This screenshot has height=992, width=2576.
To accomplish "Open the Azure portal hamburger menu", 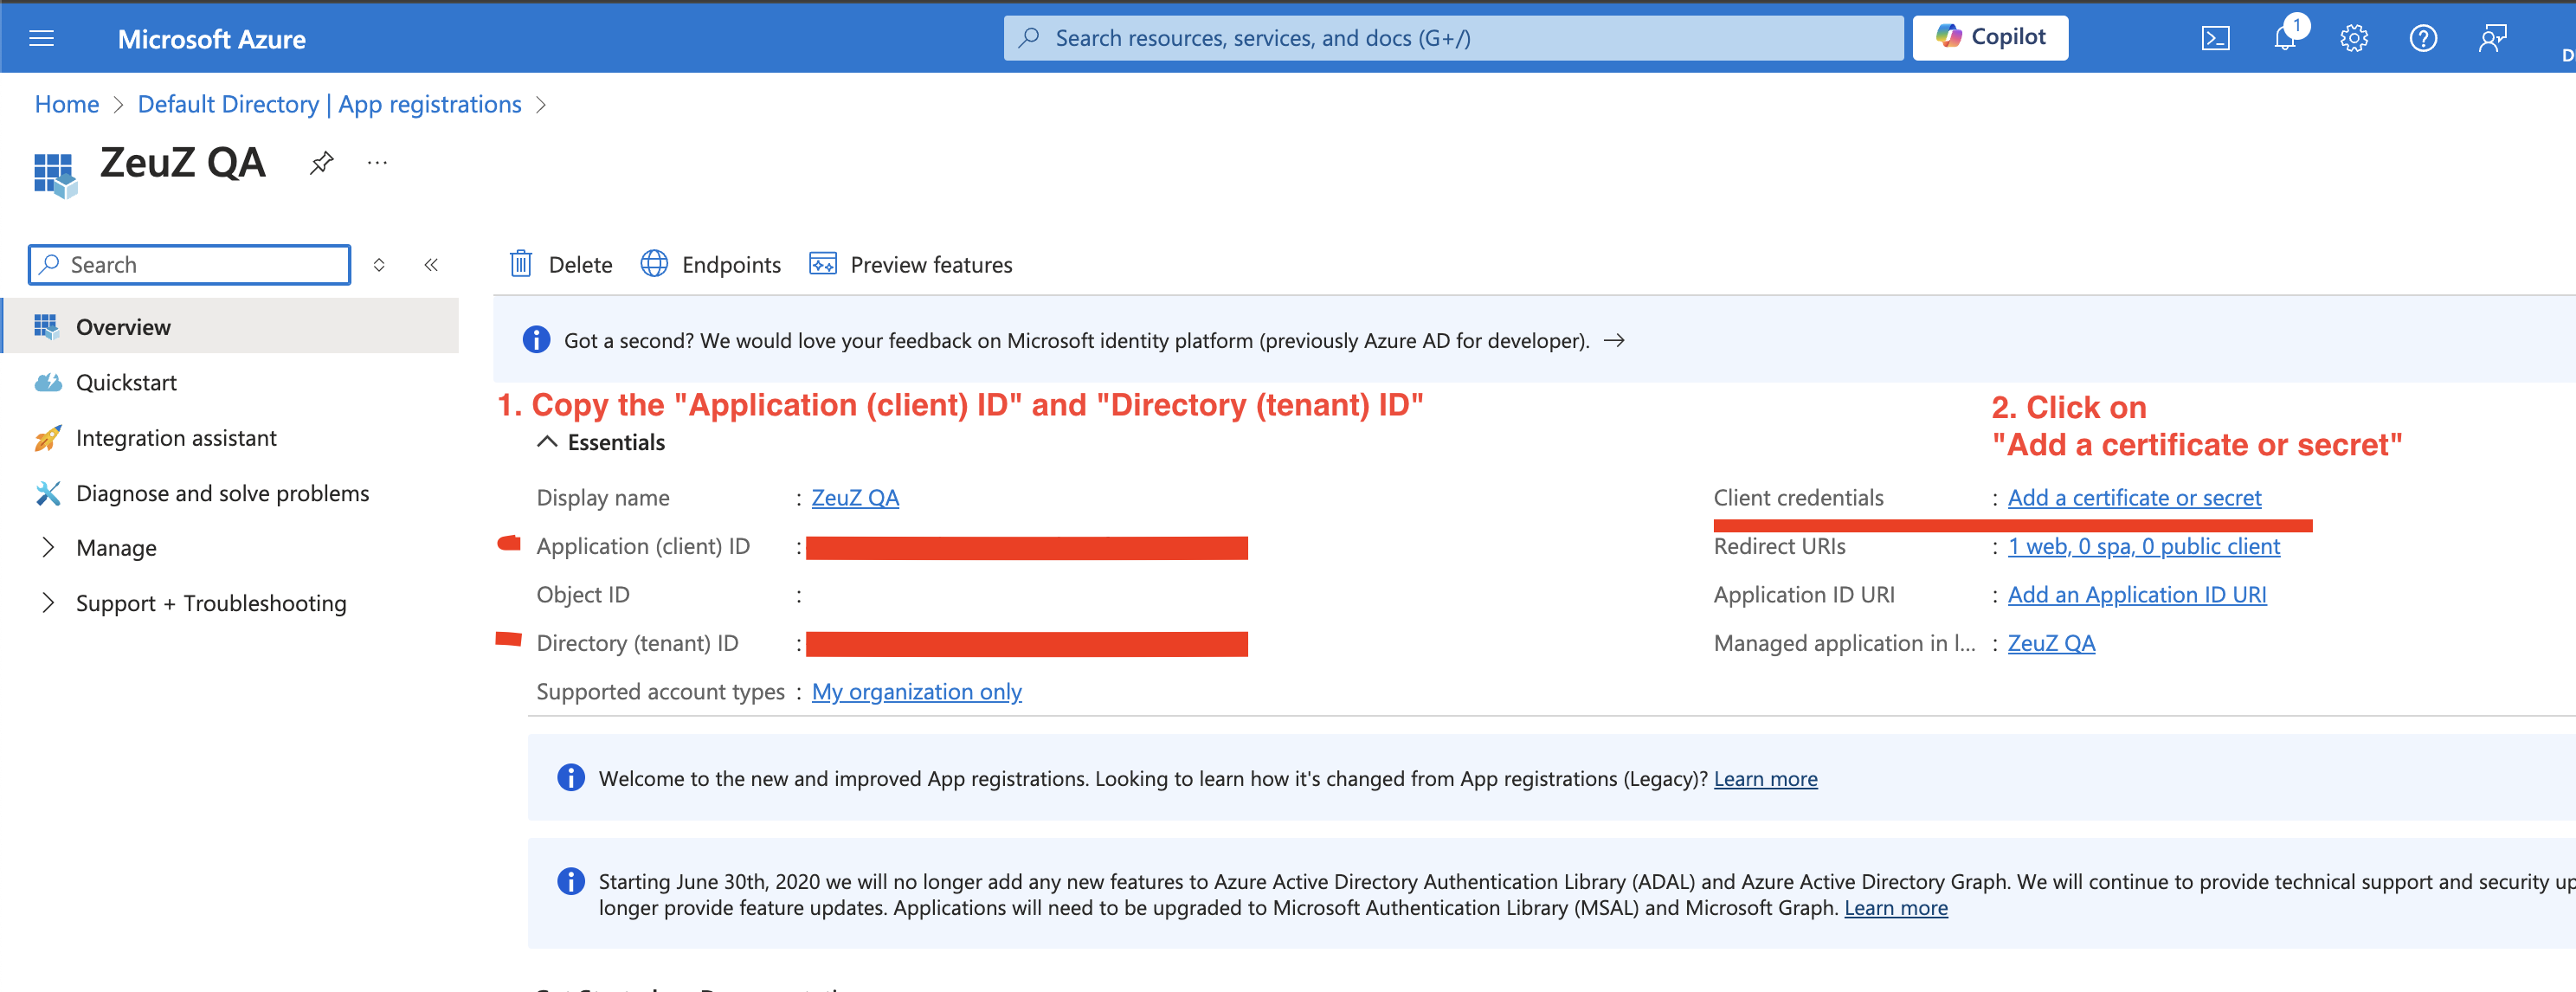I will click(41, 39).
